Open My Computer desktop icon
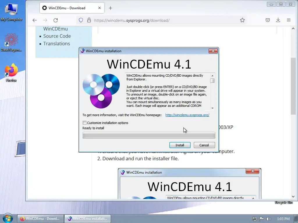 point(11,12)
